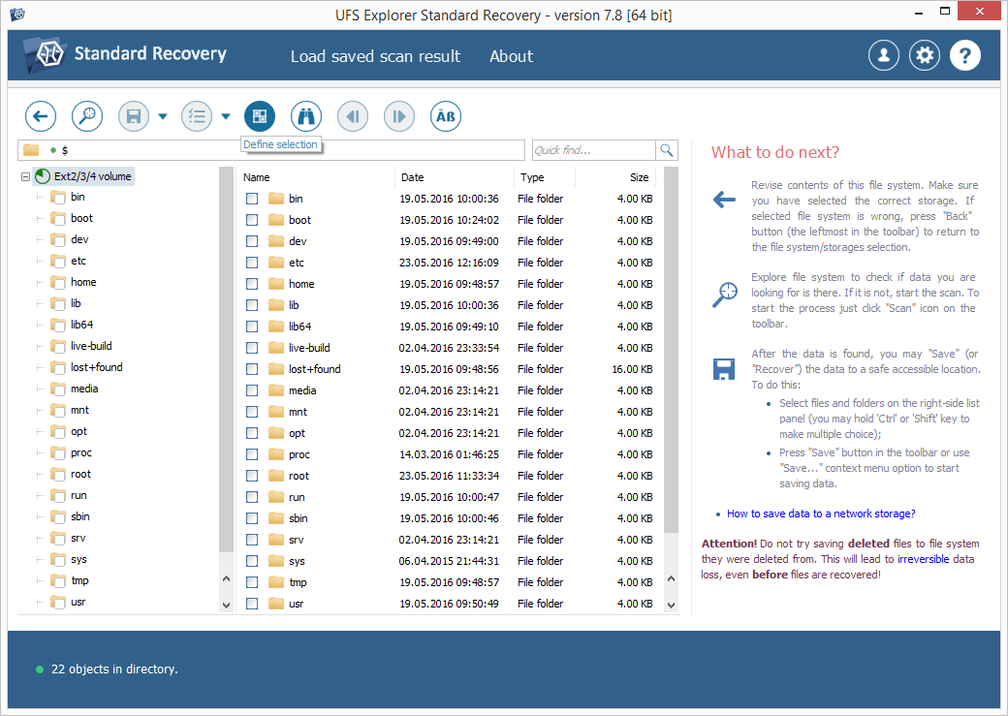Select the dev folder in tree
Viewport: 1008px width, 716px height.
pyautogui.click(x=79, y=239)
